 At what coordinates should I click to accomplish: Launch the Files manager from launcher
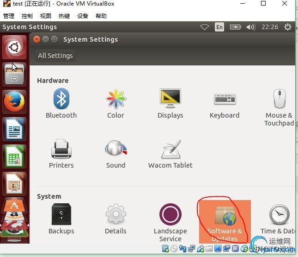pyautogui.click(x=14, y=74)
